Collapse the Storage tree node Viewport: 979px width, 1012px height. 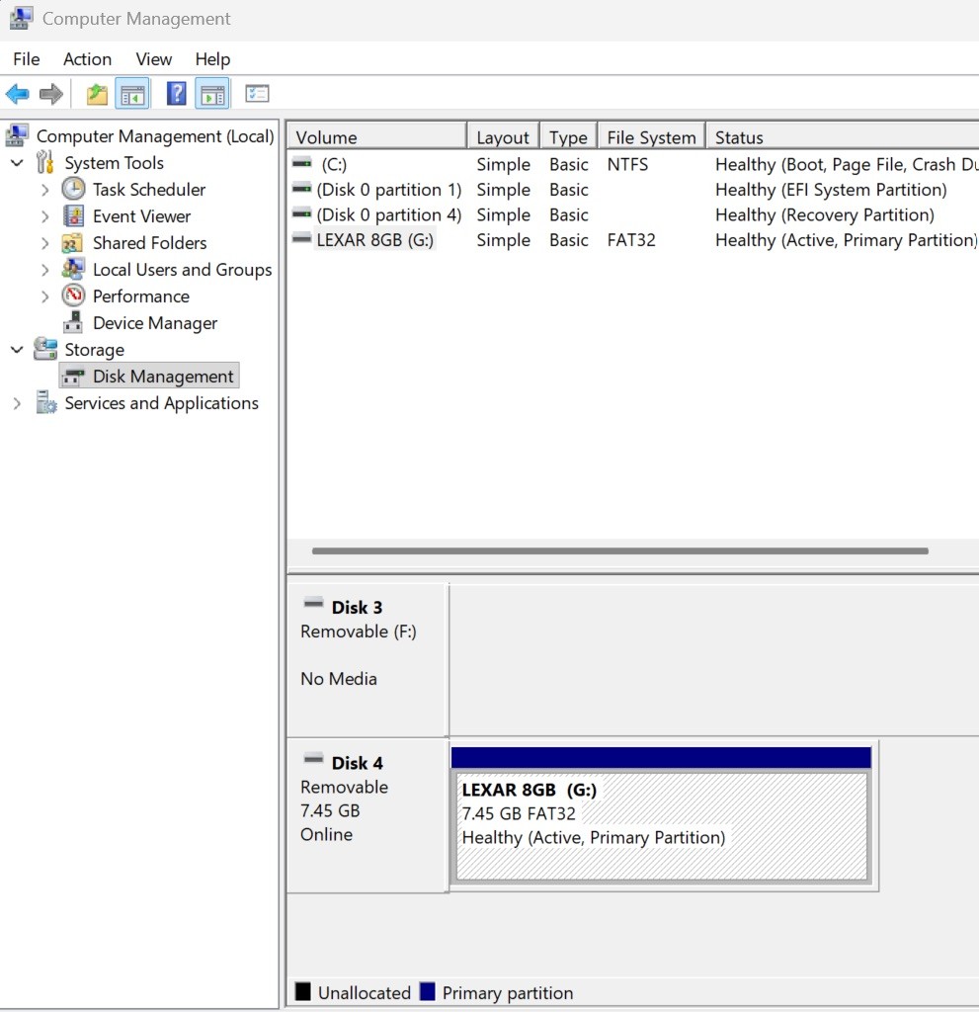(18, 349)
